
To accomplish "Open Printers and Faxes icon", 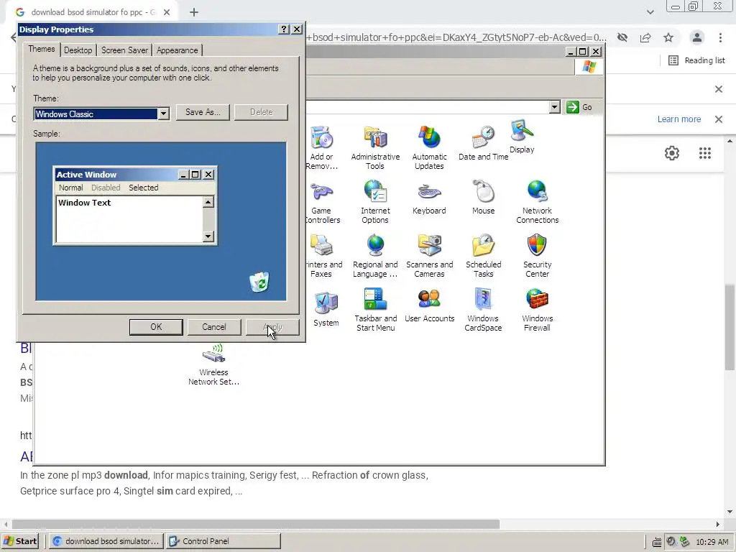I will (x=322, y=256).
